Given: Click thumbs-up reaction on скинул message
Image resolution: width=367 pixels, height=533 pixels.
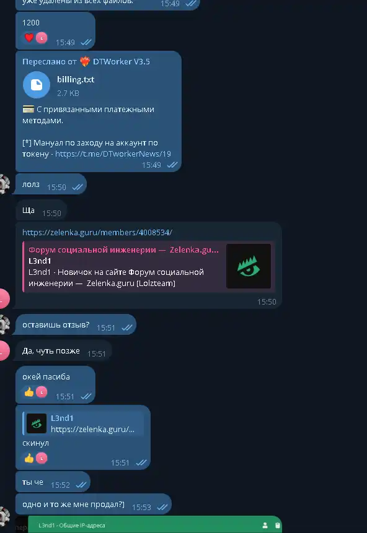Looking at the screenshot, I should 29,458.
